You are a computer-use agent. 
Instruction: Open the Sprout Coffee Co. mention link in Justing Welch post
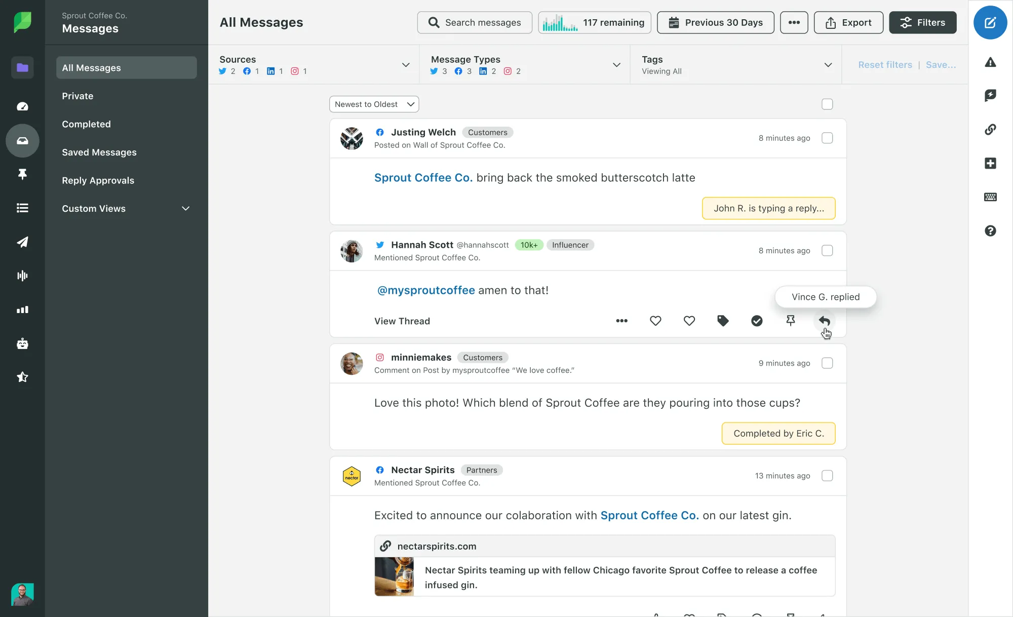[423, 178]
